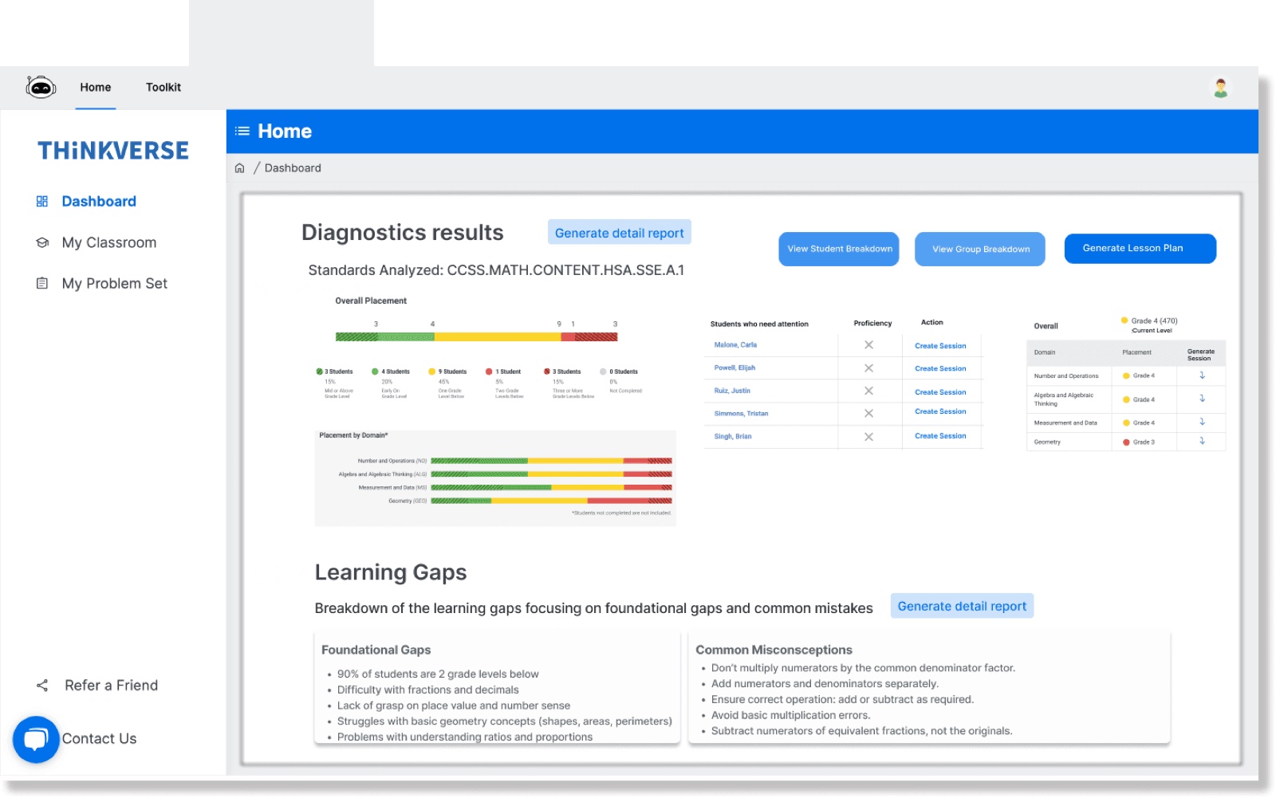This screenshot has height=798, width=1276.
Task: Open My Problem Set from the sidebar
Action: [x=115, y=283]
